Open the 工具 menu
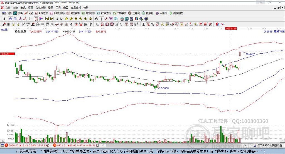 click(58, 8)
